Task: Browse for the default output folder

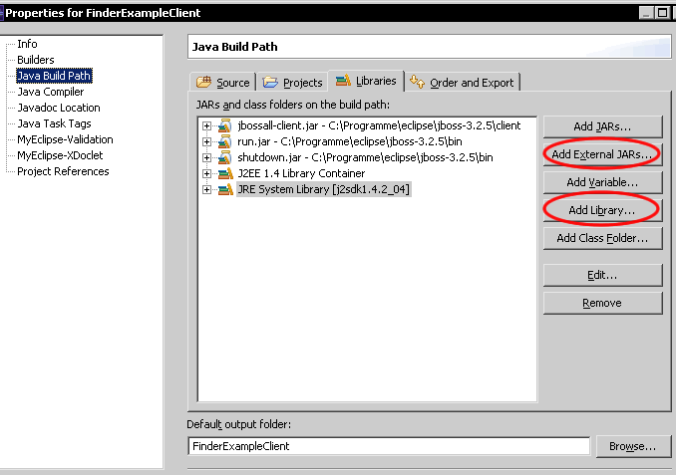Action: [x=632, y=446]
